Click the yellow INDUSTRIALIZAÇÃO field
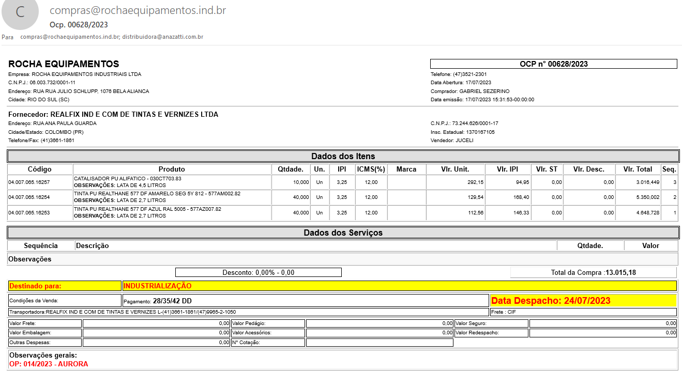Viewport: 682px width, 371px height. (399, 286)
